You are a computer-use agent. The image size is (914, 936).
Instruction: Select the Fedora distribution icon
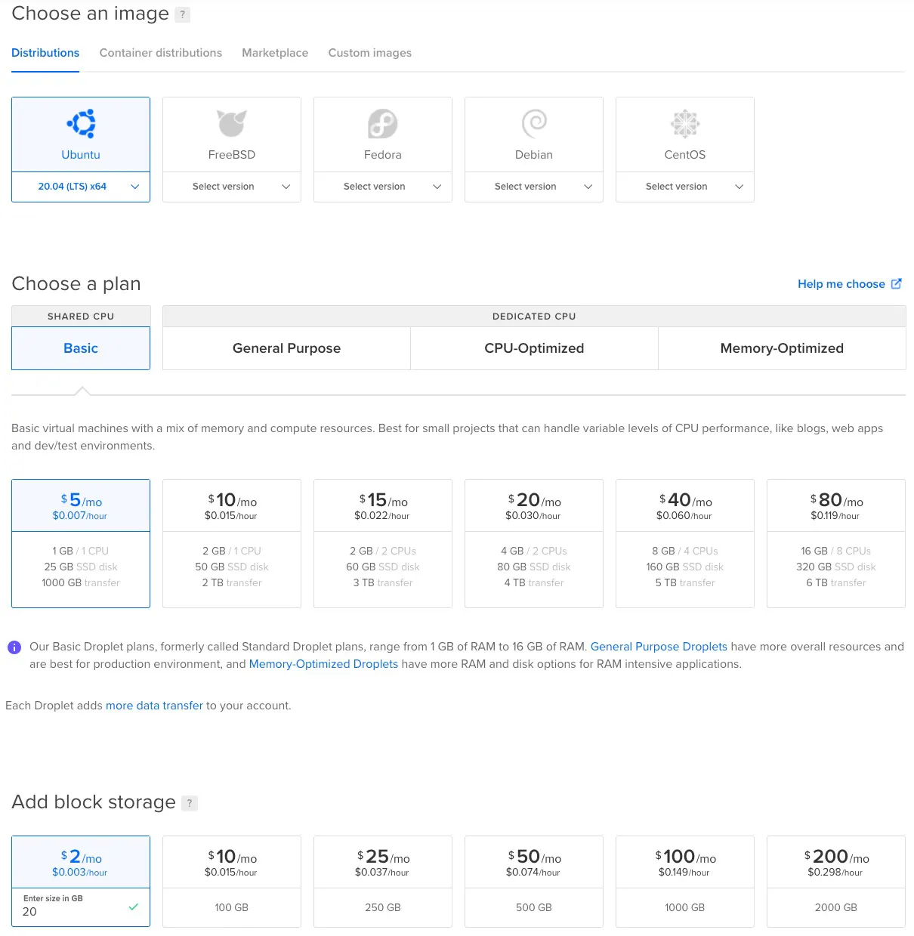pos(382,123)
